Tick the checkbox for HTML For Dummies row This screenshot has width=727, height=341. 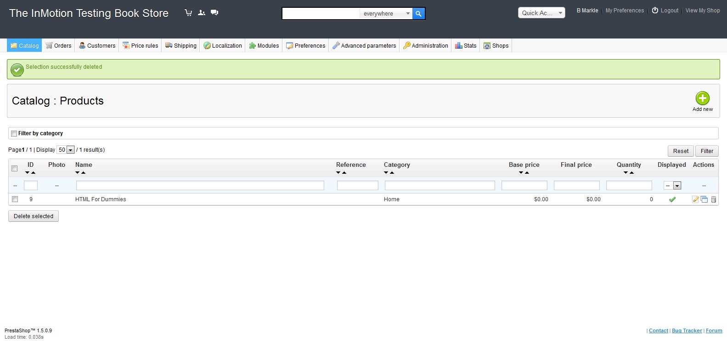(15, 199)
